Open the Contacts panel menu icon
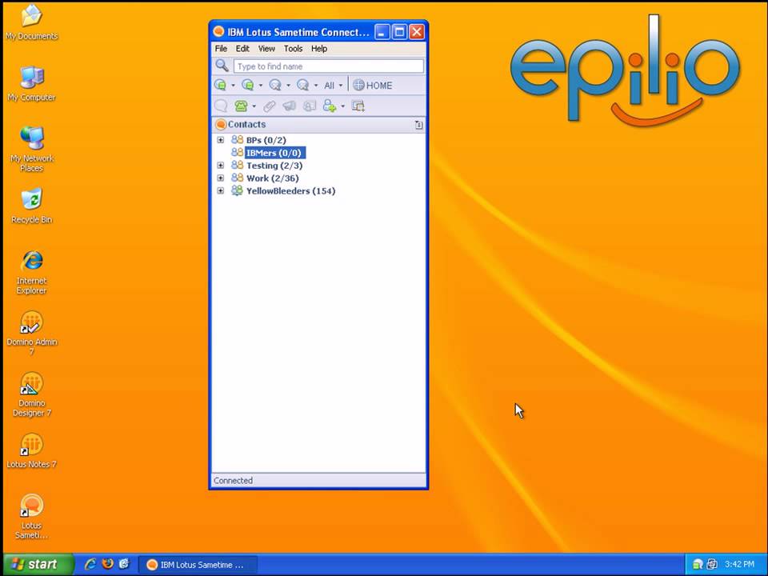This screenshot has height=576, width=768. tap(418, 125)
